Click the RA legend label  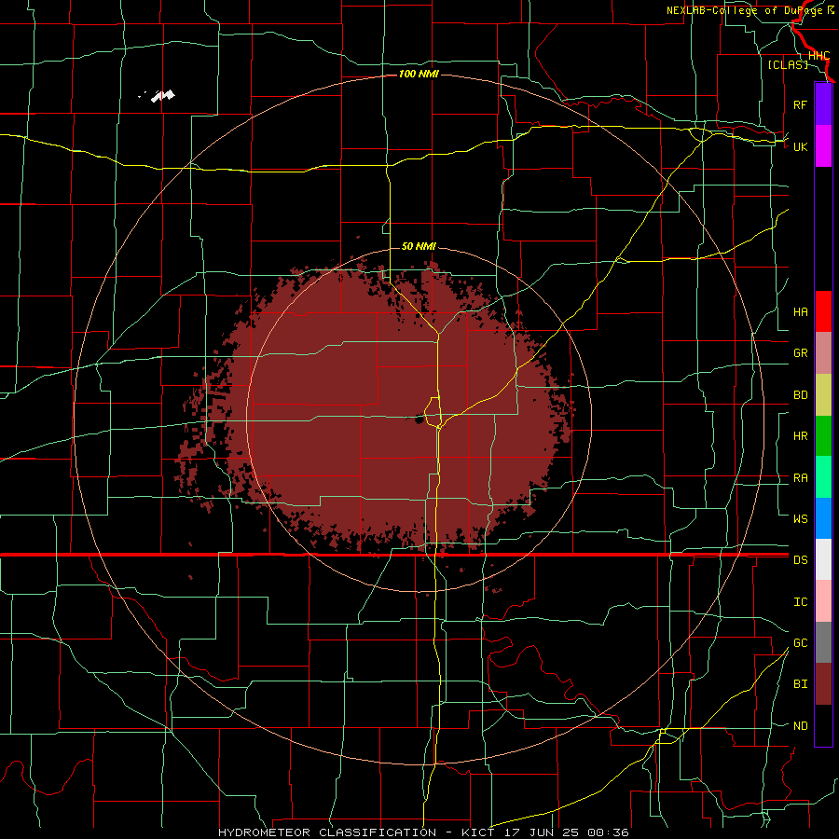pos(800,478)
